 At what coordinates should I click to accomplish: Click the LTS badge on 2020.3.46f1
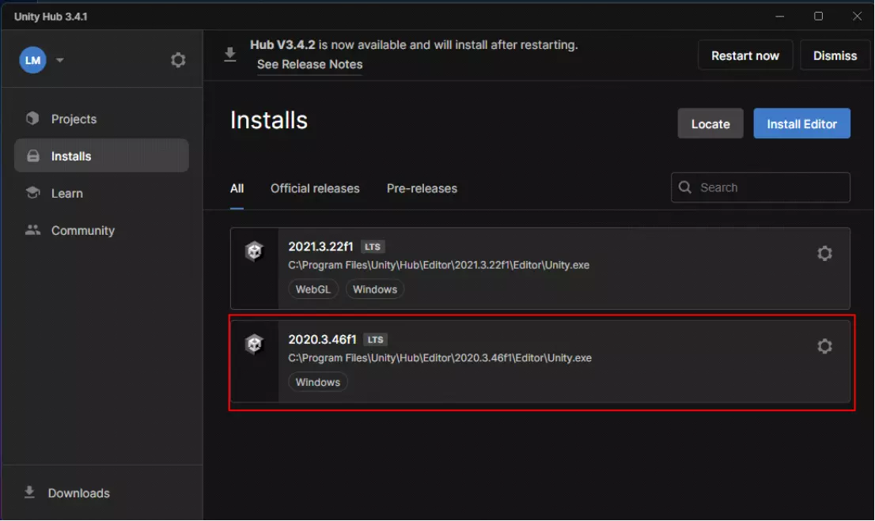(x=376, y=339)
